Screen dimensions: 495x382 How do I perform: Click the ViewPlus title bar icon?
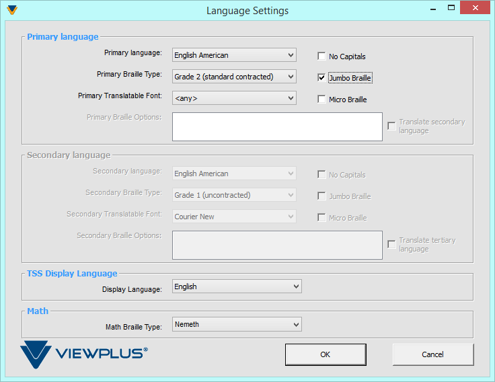(11, 10)
